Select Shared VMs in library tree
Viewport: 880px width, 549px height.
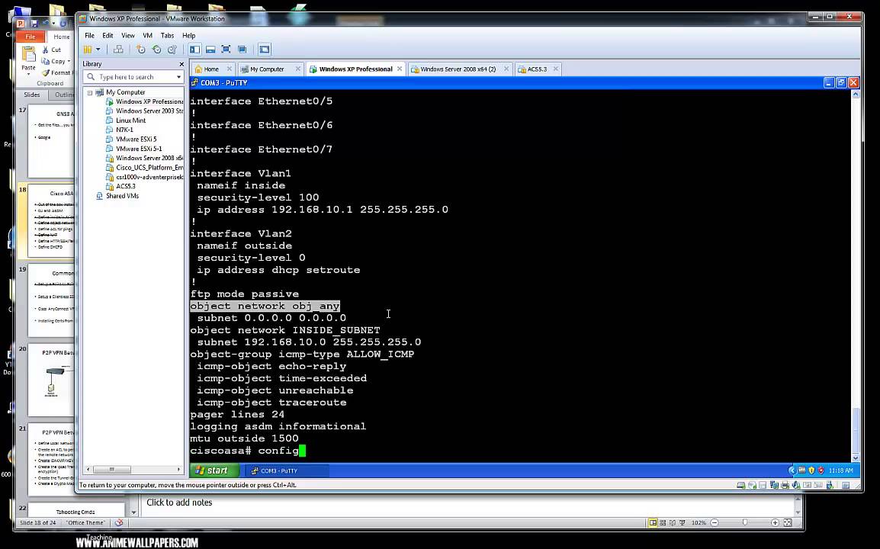click(117, 196)
